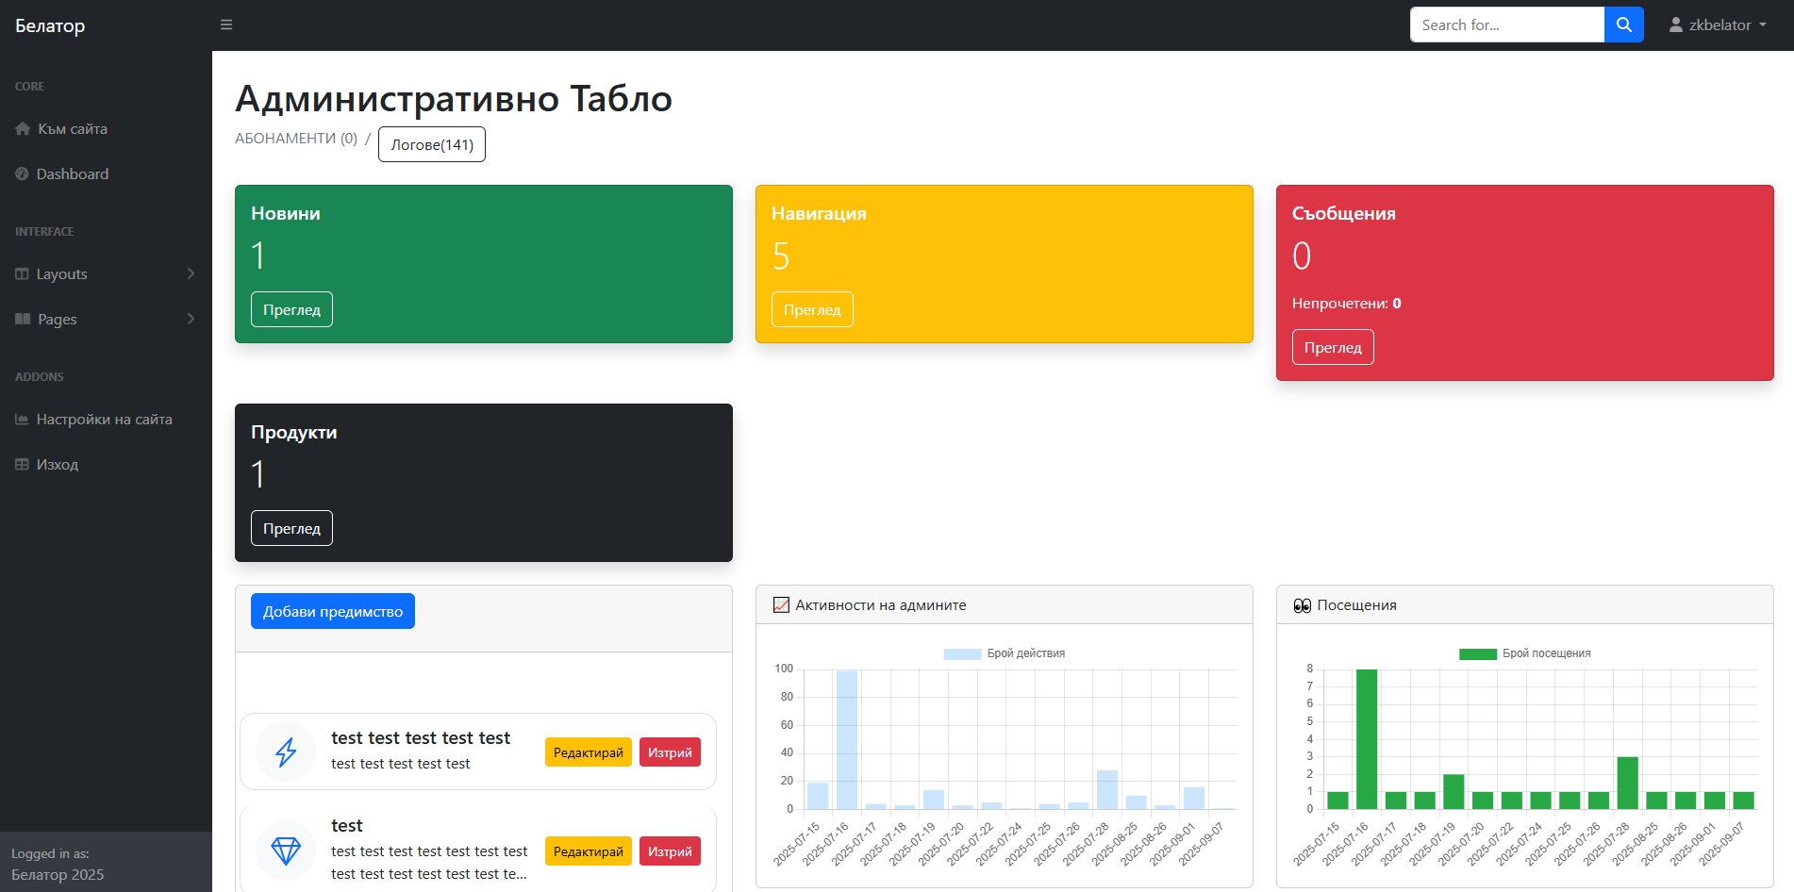This screenshot has height=892, width=1794.
Task: Click the hamburger sidebar toggle icon
Action: point(226,25)
